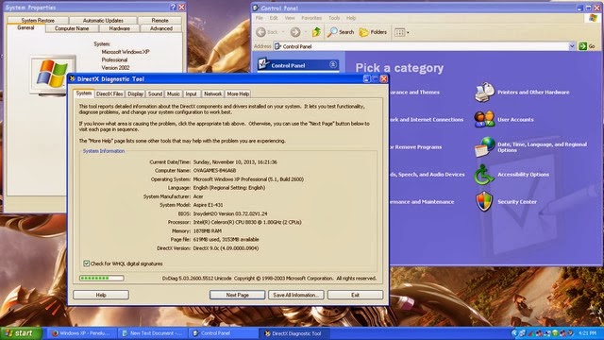Click the Views icon in Control Panel toolbar
Screen dimensions: 604x340
pyautogui.click(x=399, y=33)
